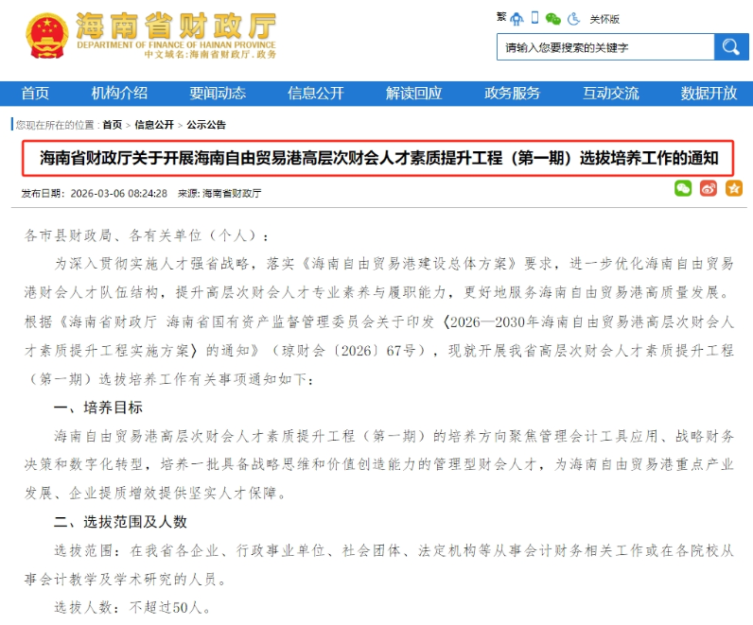Image resolution: width=753 pixels, height=625 pixels.
Task: Click the national emblem logo
Action: pos(46,36)
